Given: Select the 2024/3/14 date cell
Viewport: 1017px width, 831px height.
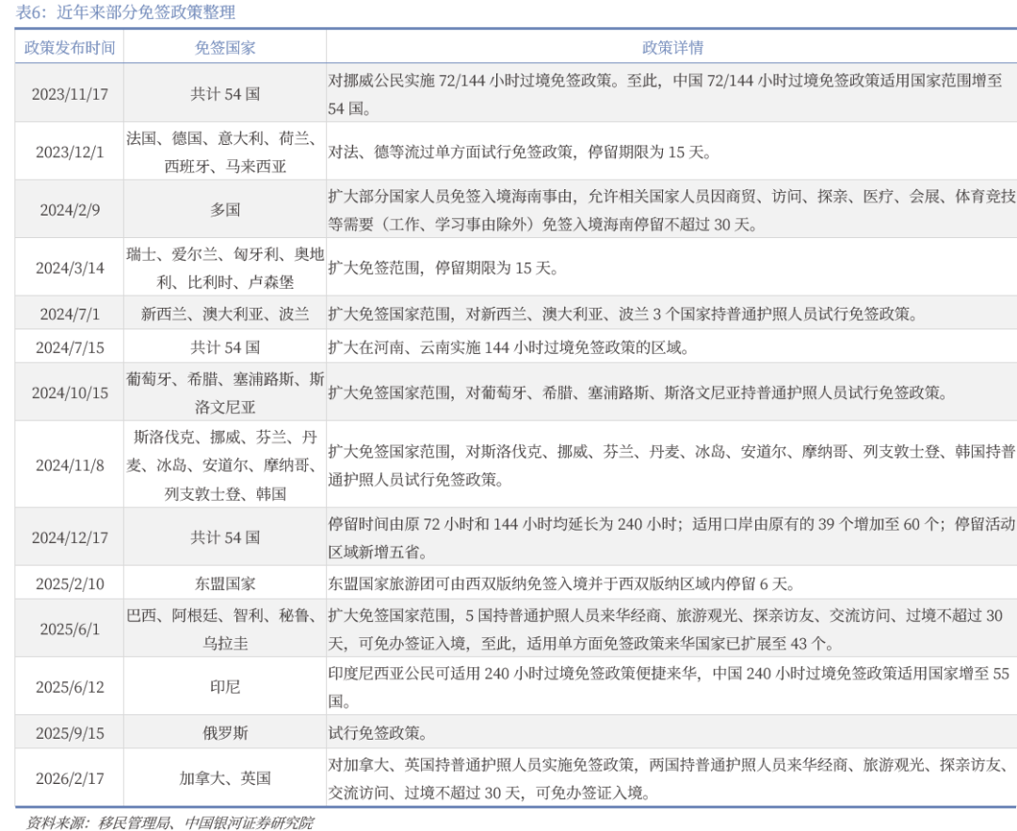Looking at the screenshot, I should click(70, 267).
